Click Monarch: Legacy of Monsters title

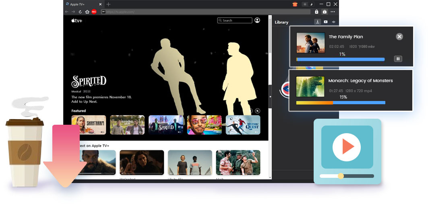click(x=361, y=81)
